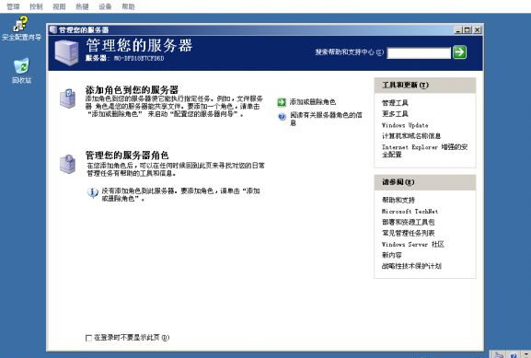The width and height of the screenshot is (531, 358).
Task: Click the blue help question mark icon
Action: pos(283,117)
